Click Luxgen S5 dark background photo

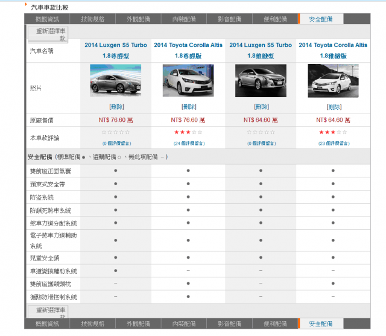point(261,80)
